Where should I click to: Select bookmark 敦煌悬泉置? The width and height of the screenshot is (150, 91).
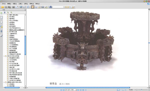(12, 77)
